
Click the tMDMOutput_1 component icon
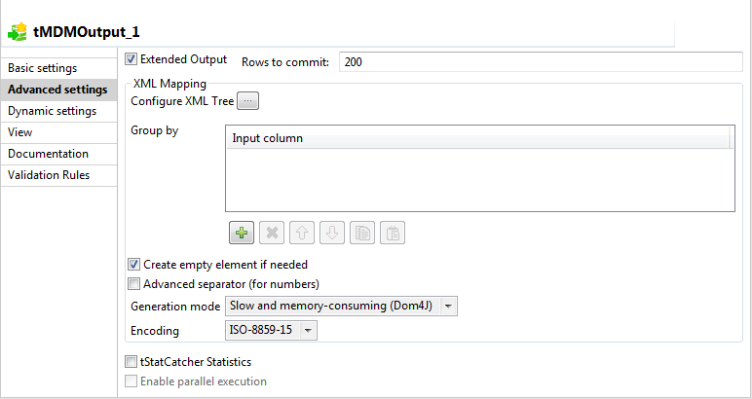pyautogui.click(x=17, y=31)
